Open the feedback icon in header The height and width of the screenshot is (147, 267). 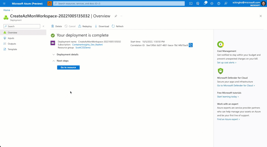coord(226,3)
